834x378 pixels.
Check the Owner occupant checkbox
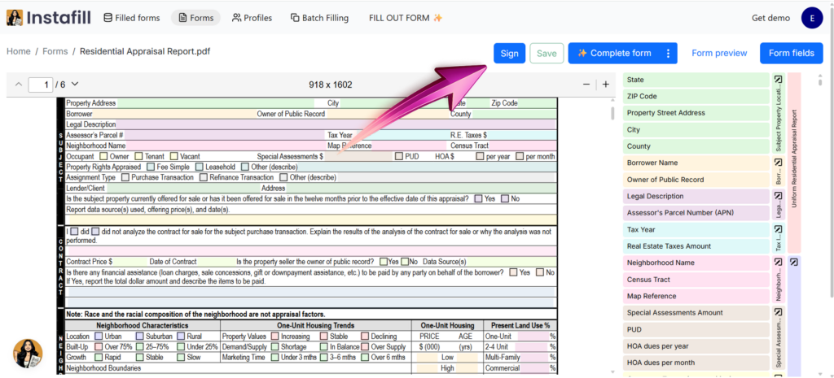click(103, 157)
